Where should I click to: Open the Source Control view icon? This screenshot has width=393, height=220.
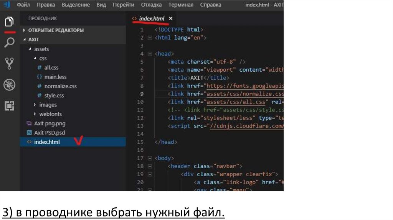pos(9,63)
